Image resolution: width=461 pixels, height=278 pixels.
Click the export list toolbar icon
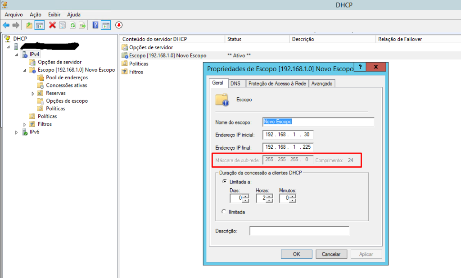point(82,25)
